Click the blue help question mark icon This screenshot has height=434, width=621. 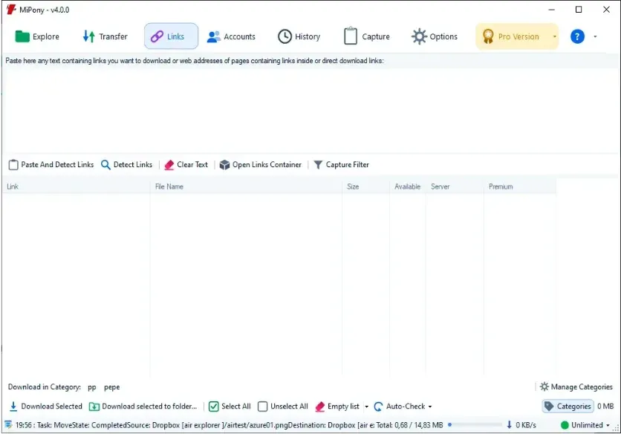click(577, 36)
